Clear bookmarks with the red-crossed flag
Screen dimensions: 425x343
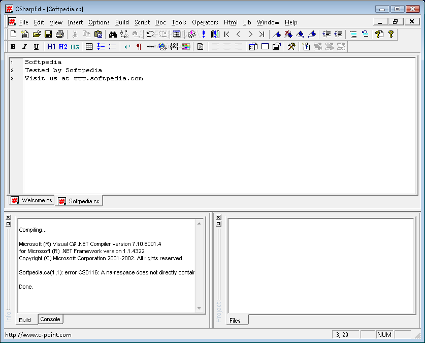point(288,34)
